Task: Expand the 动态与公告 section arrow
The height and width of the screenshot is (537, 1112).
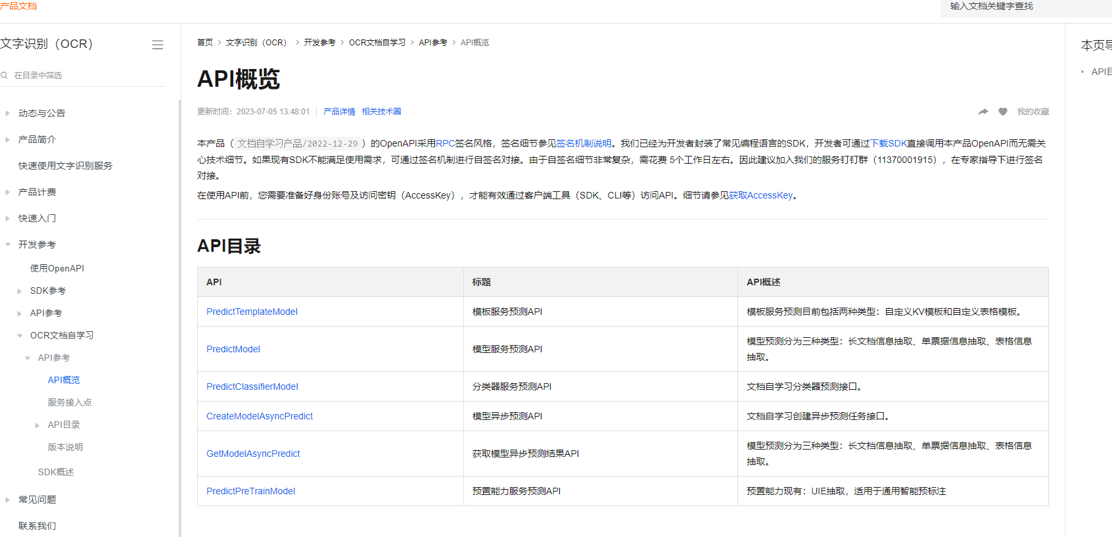Action: point(7,113)
